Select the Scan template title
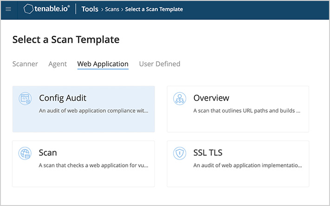This screenshot has width=330, height=206. (48, 153)
